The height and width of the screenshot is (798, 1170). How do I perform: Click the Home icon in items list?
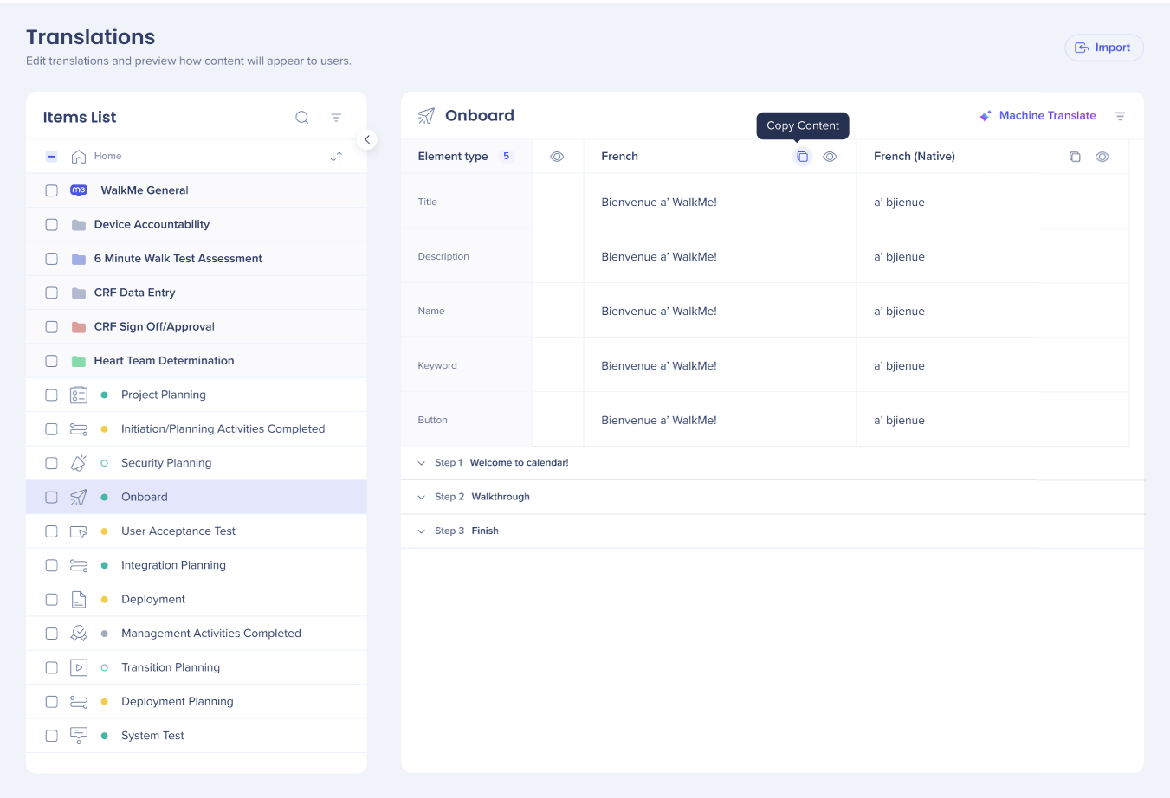click(x=79, y=157)
